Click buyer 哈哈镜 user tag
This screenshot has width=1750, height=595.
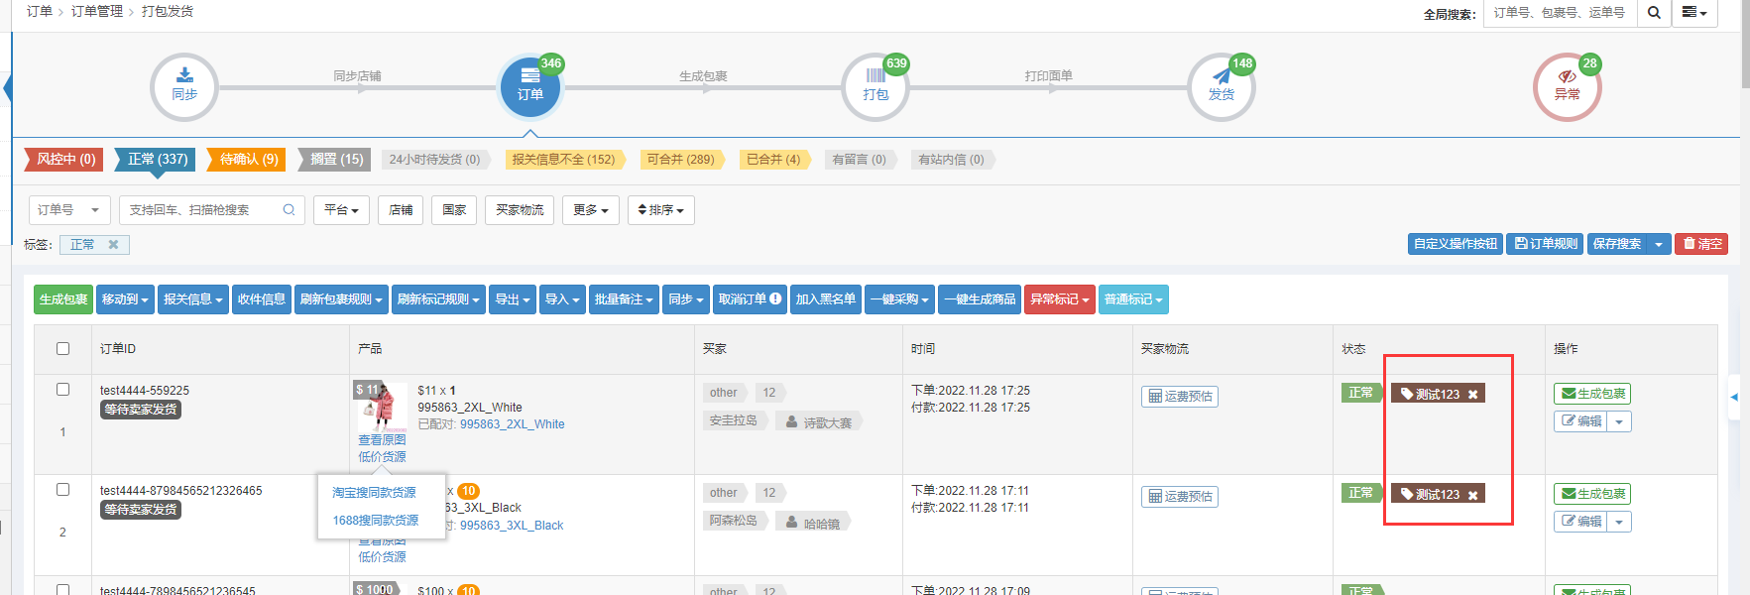click(x=813, y=523)
